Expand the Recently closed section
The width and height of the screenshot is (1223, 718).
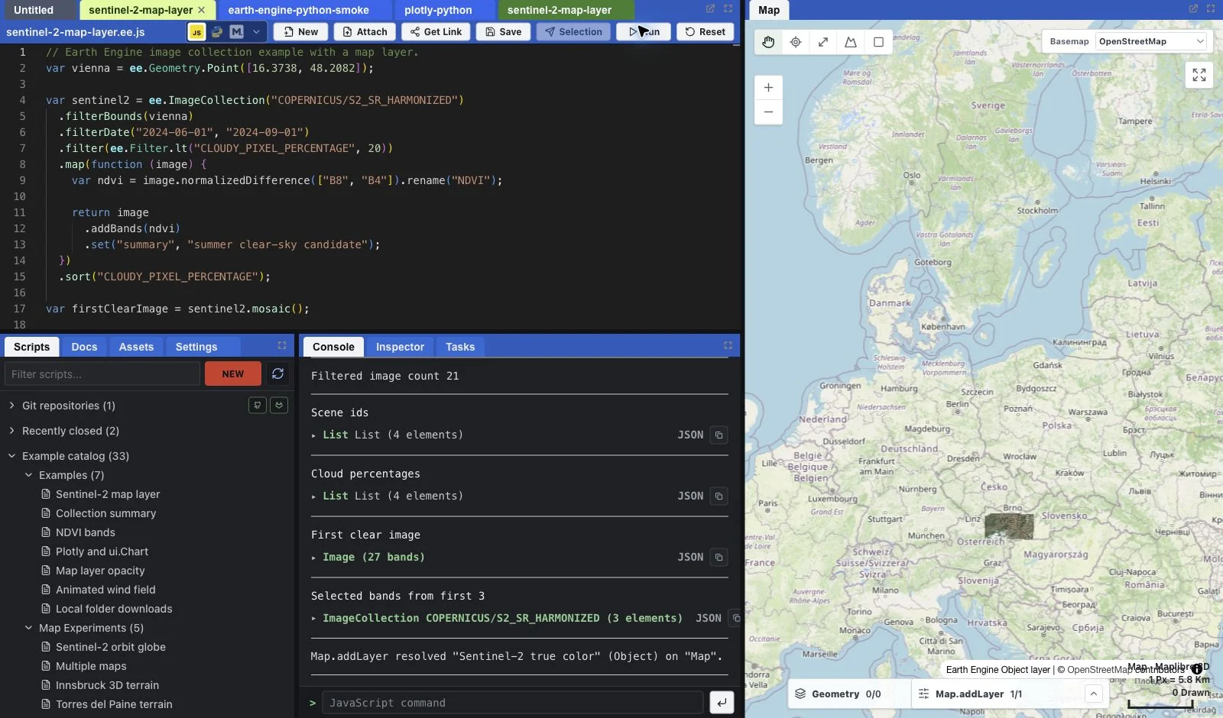(x=11, y=431)
